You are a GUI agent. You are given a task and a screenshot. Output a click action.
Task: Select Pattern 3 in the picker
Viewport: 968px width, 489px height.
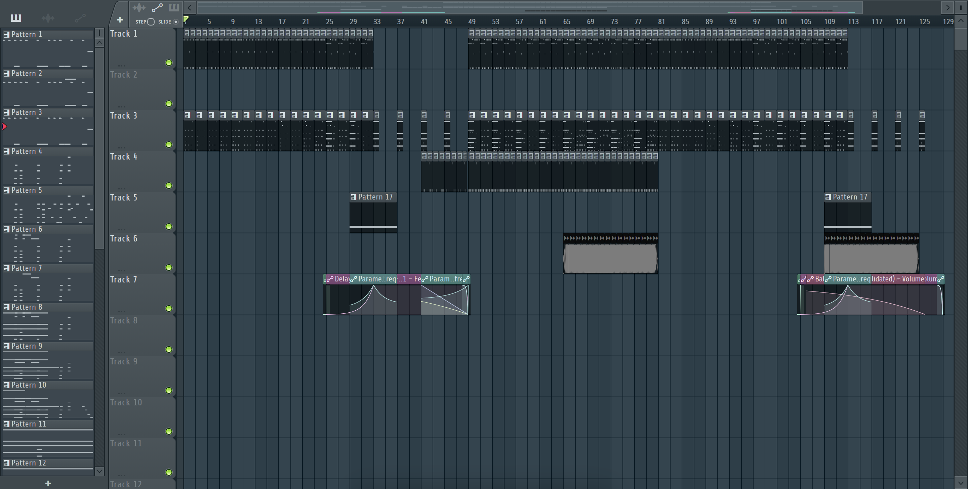coord(48,112)
